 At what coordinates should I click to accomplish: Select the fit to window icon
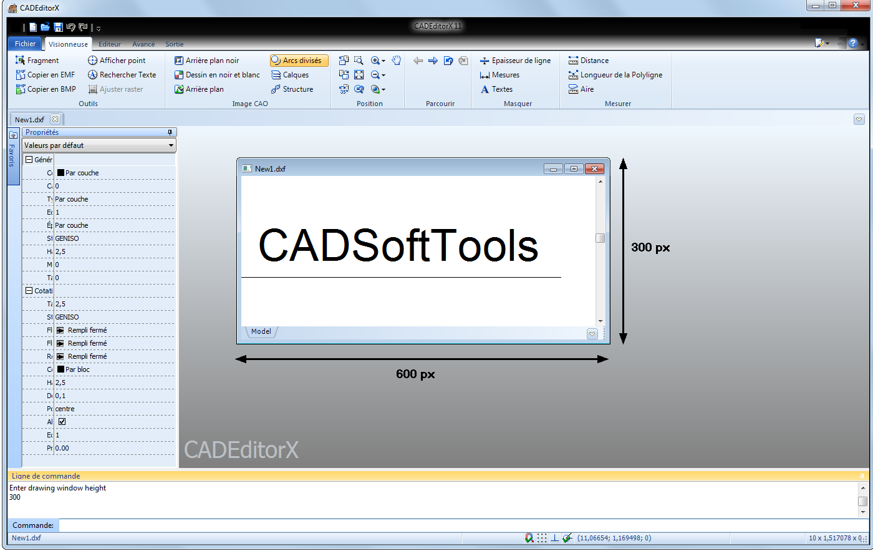pos(358,74)
